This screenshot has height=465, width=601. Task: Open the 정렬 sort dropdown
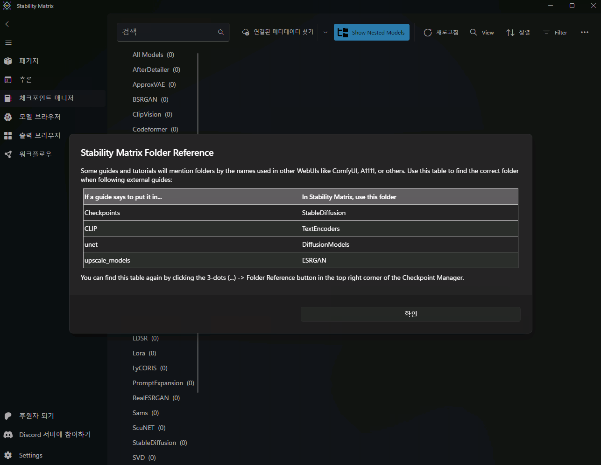(x=518, y=32)
